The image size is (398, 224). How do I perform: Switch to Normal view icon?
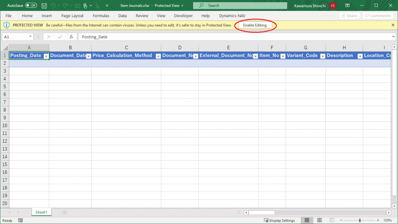coord(307,220)
